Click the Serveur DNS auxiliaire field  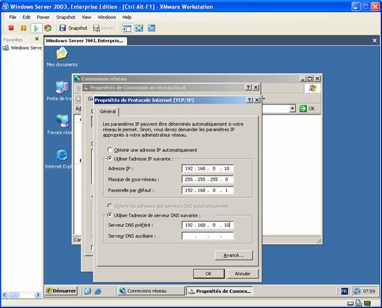click(x=207, y=236)
